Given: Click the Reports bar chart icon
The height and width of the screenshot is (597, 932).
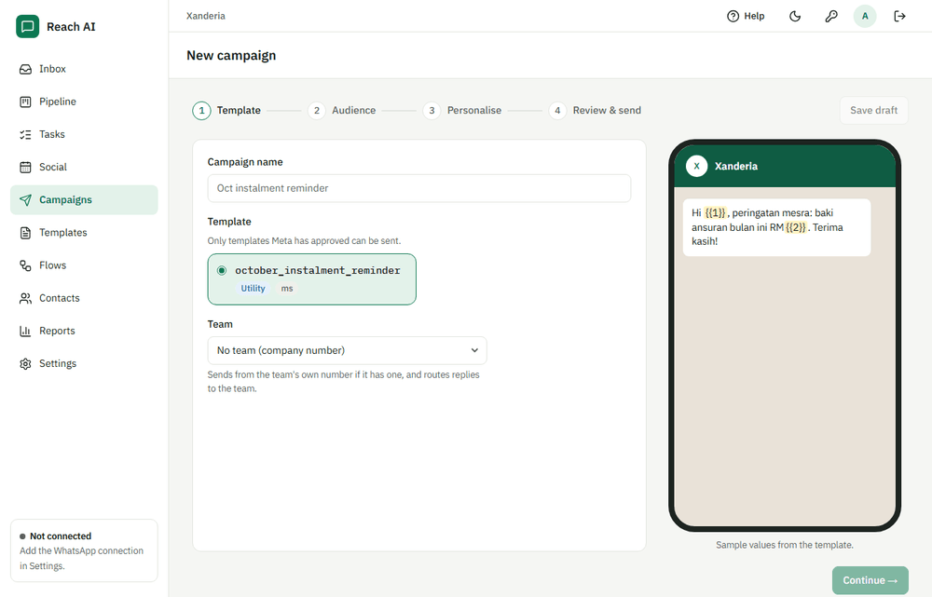Looking at the screenshot, I should pos(25,331).
